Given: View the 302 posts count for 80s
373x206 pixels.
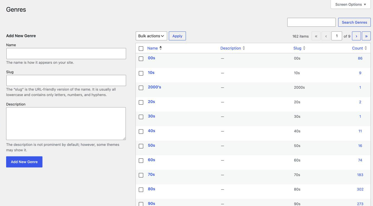Looking at the screenshot, I should click(360, 189).
